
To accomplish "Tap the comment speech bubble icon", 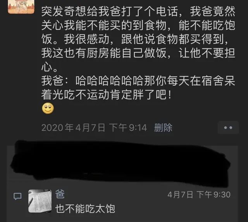I will click(x=17, y=196).
